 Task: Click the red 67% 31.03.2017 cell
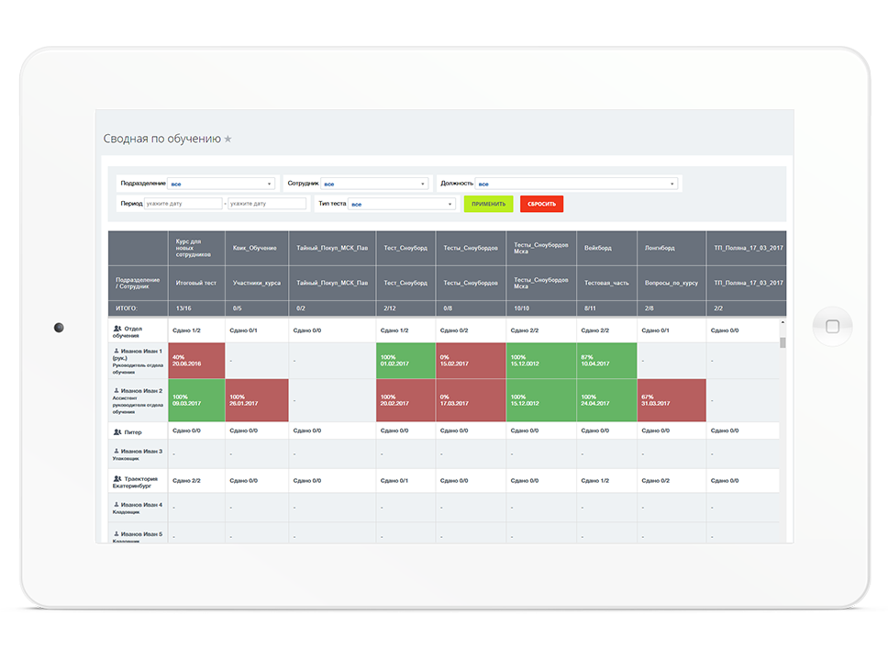click(x=672, y=400)
